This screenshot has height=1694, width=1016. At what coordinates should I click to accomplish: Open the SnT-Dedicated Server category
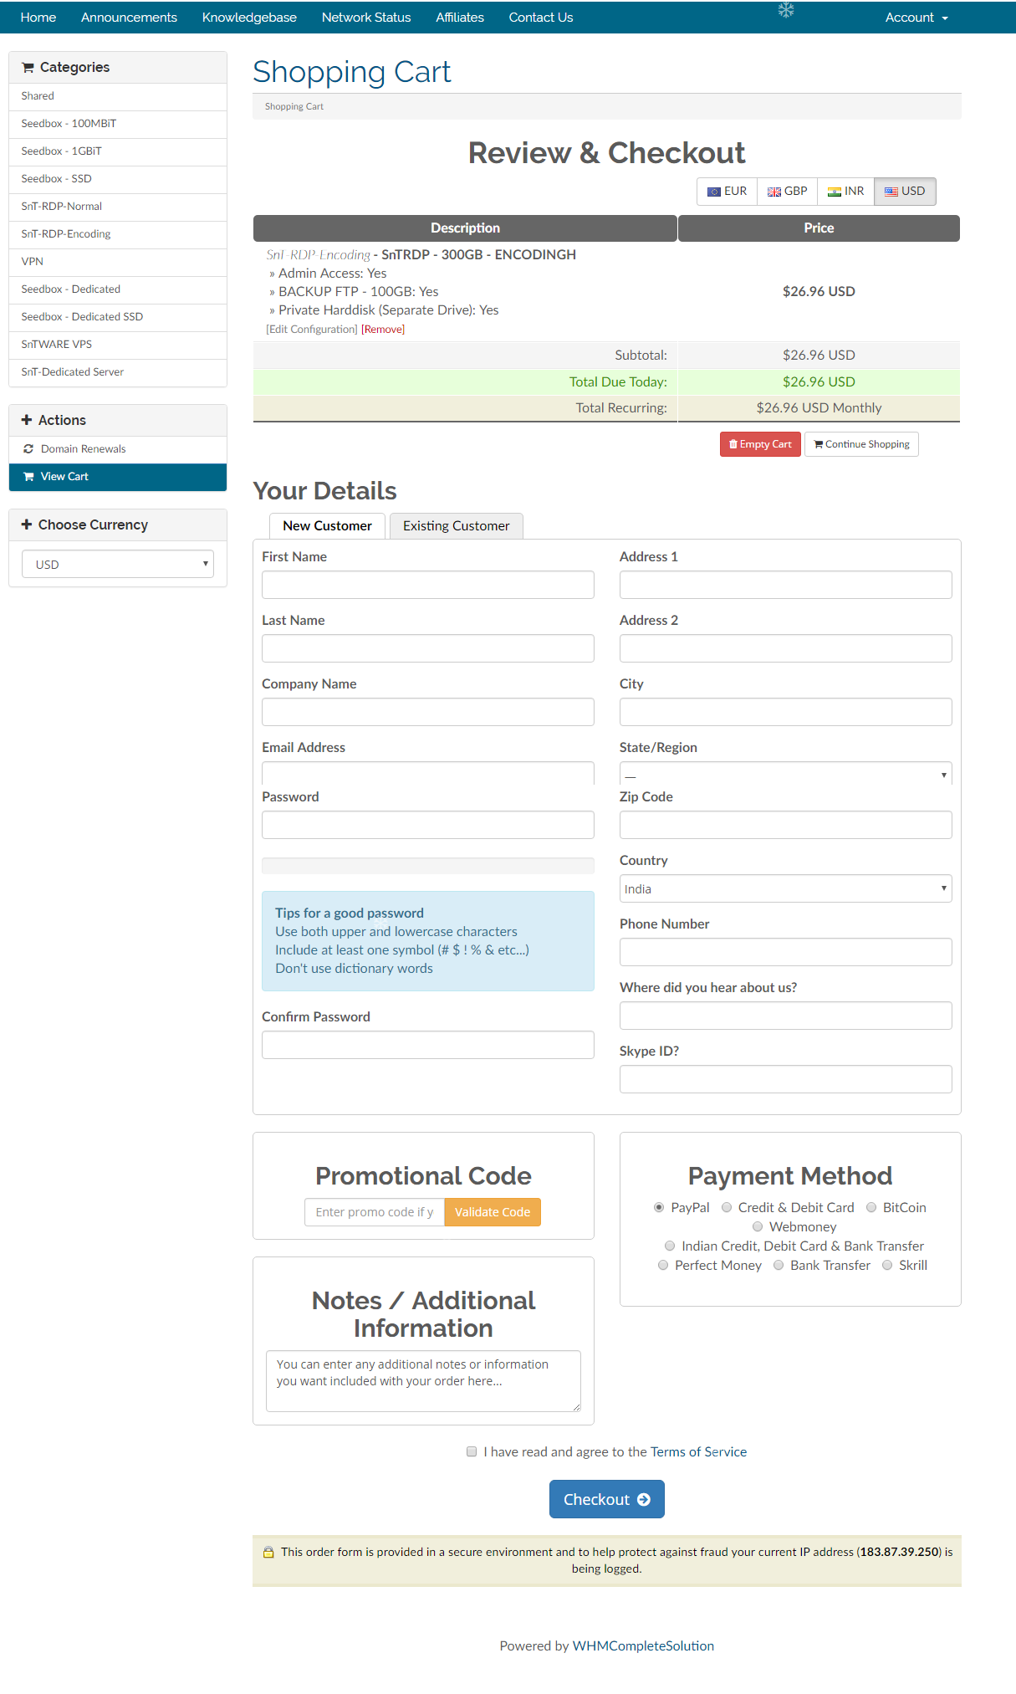[x=118, y=372]
